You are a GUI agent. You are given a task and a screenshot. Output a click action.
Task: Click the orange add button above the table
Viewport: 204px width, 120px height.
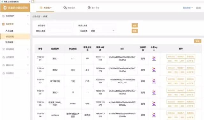pyautogui.click(x=198, y=41)
